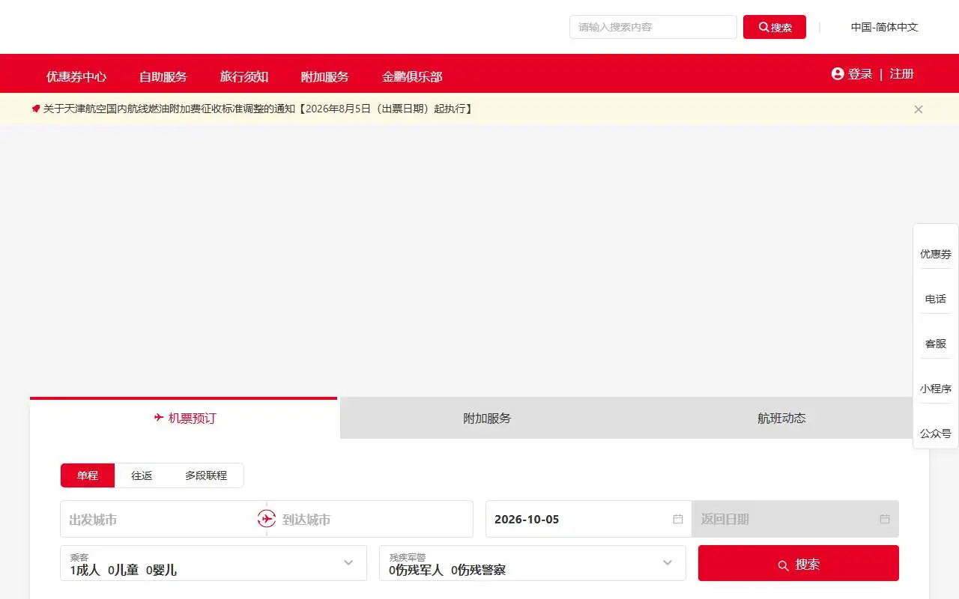Switch to the 机票预订 tab
This screenshot has height=599, width=959.
(x=184, y=418)
